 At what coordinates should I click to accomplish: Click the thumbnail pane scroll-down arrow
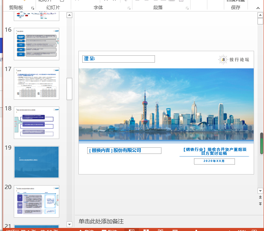[x=69, y=224]
